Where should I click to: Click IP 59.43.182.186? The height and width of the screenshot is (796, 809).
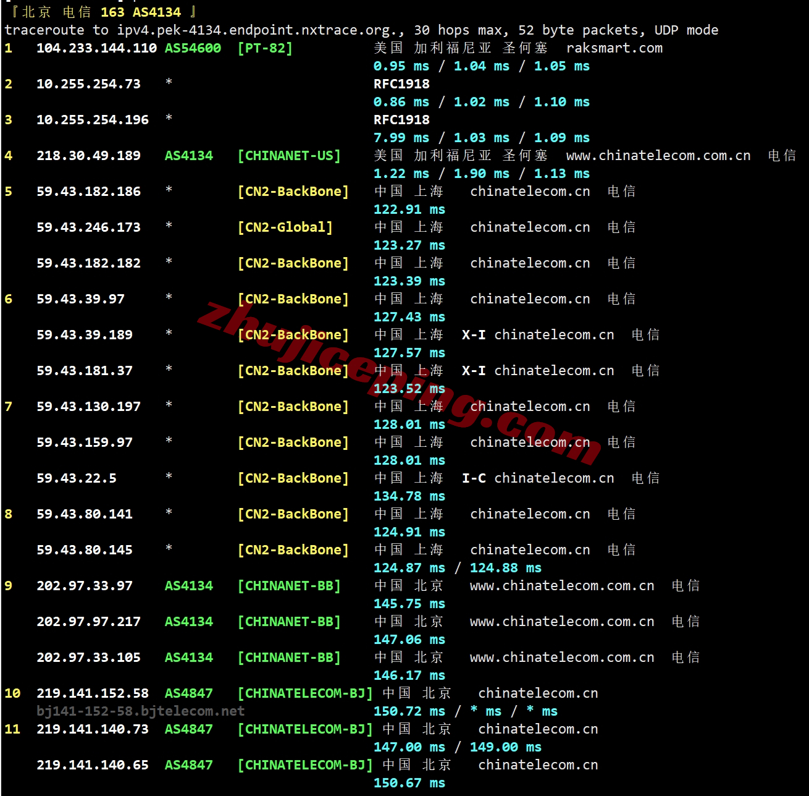(88, 192)
